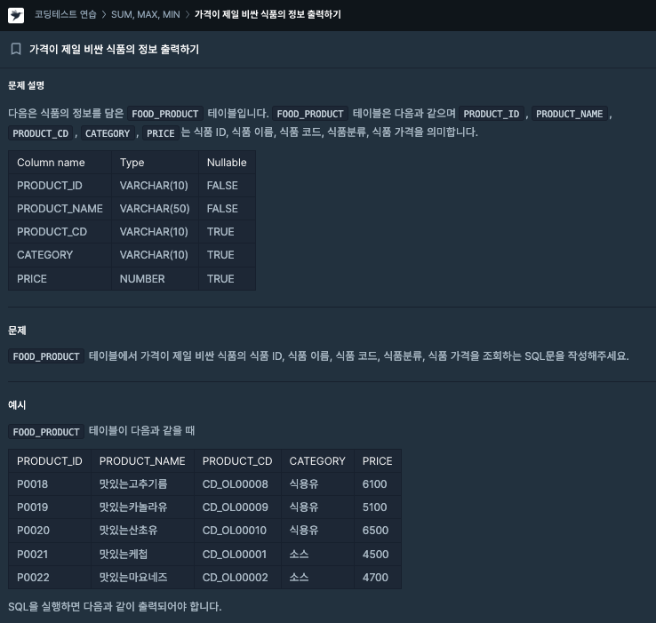Open the 코딩테스트 연습 breadcrumb link

[65, 14]
